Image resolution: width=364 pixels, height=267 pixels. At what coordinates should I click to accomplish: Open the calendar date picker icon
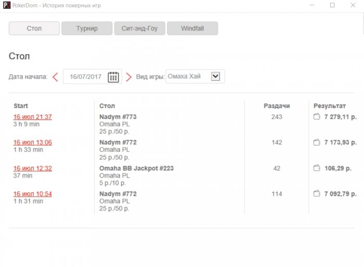(113, 77)
